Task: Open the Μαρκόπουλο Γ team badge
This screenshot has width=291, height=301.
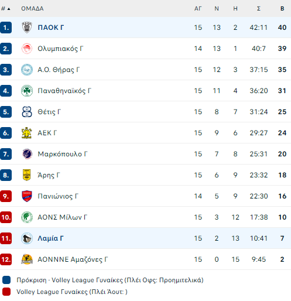Action: pos(27,154)
